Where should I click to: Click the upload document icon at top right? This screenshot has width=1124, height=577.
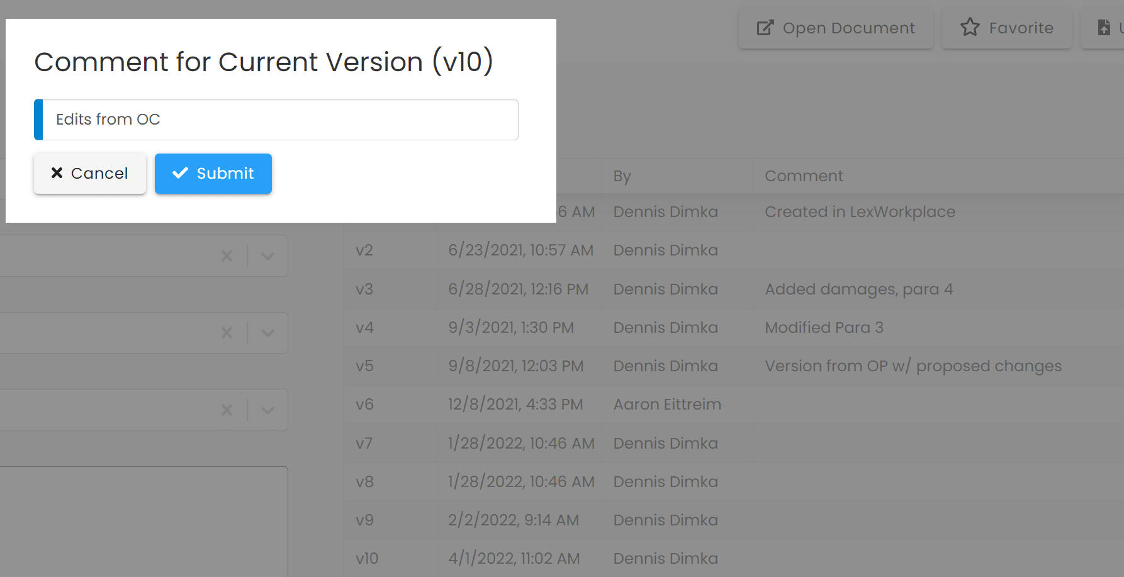pos(1104,28)
